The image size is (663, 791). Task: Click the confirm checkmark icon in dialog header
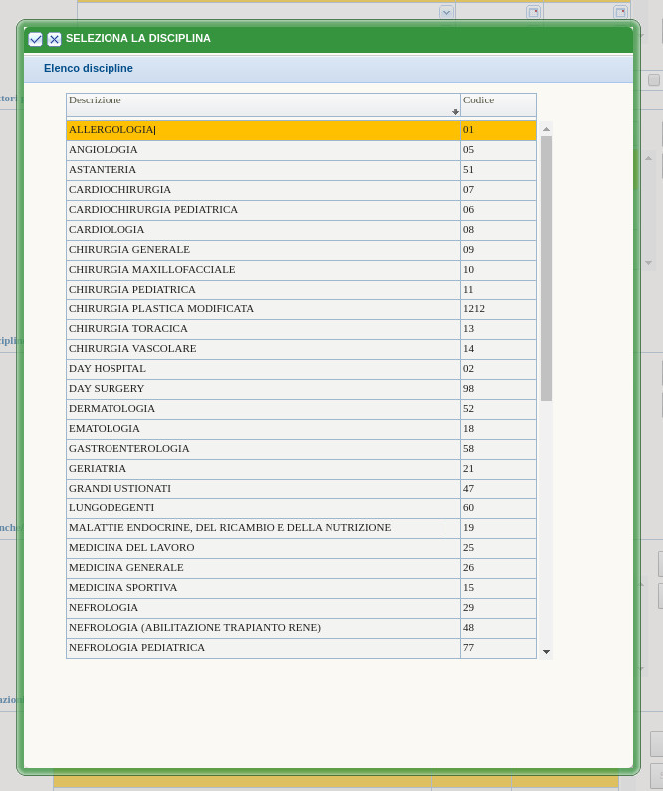36,39
